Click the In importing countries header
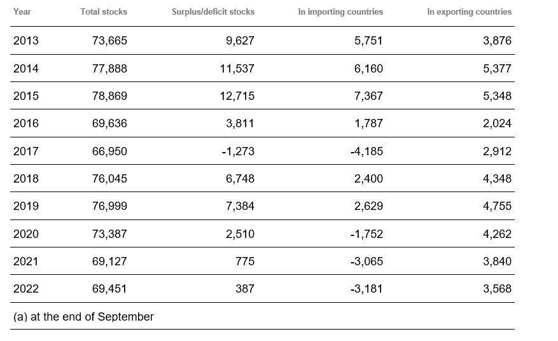Image resolution: width=558 pixels, height=341 pixels. click(340, 11)
